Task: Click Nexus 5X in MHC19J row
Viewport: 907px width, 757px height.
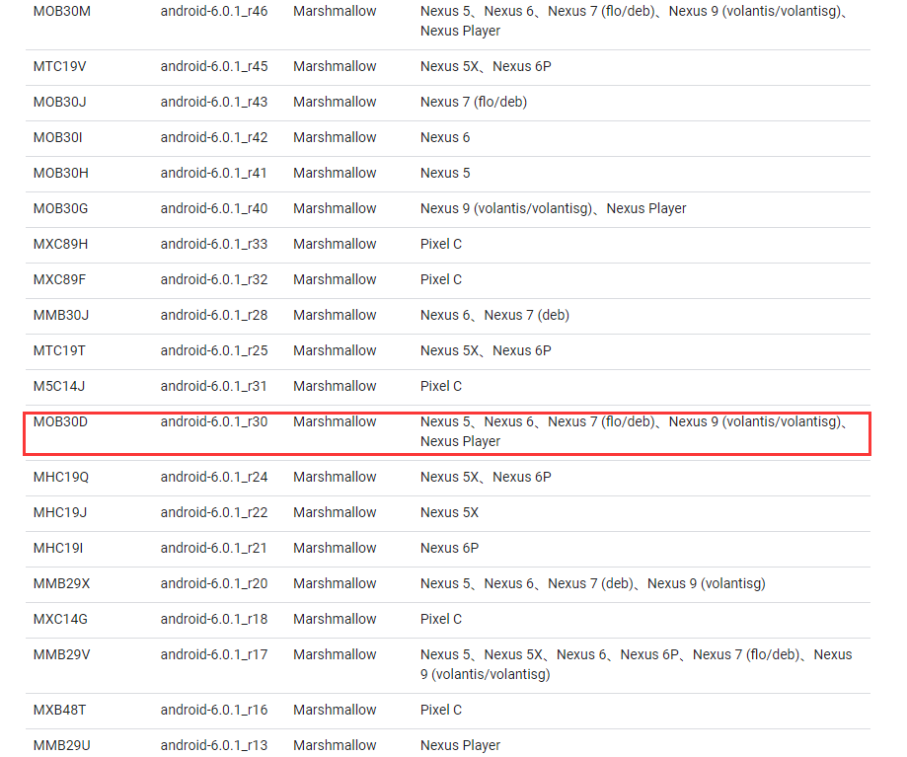Action: click(449, 513)
